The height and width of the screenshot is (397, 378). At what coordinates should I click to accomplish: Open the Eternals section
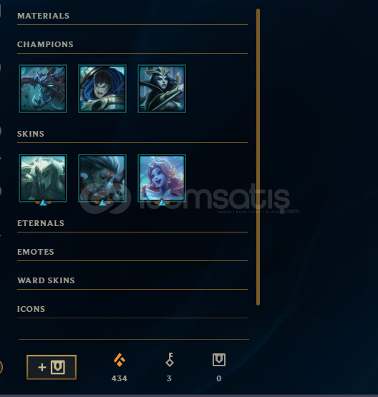[41, 223]
